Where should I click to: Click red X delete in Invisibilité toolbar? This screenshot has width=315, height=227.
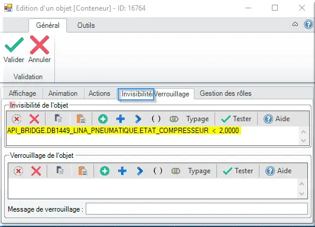pyautogui.click(x=34, y=119)
